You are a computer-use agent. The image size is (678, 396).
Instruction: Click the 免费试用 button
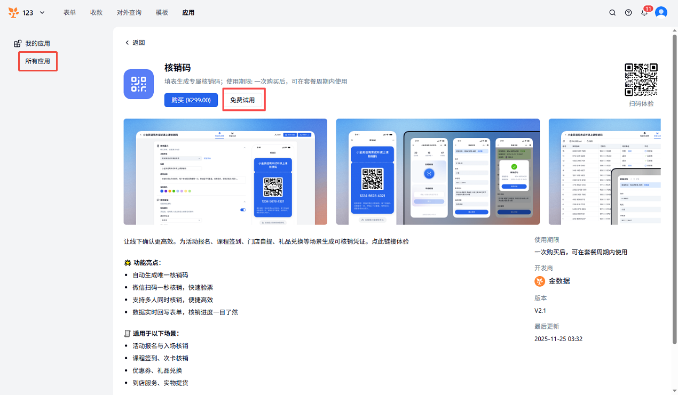(x=242, y=100)
